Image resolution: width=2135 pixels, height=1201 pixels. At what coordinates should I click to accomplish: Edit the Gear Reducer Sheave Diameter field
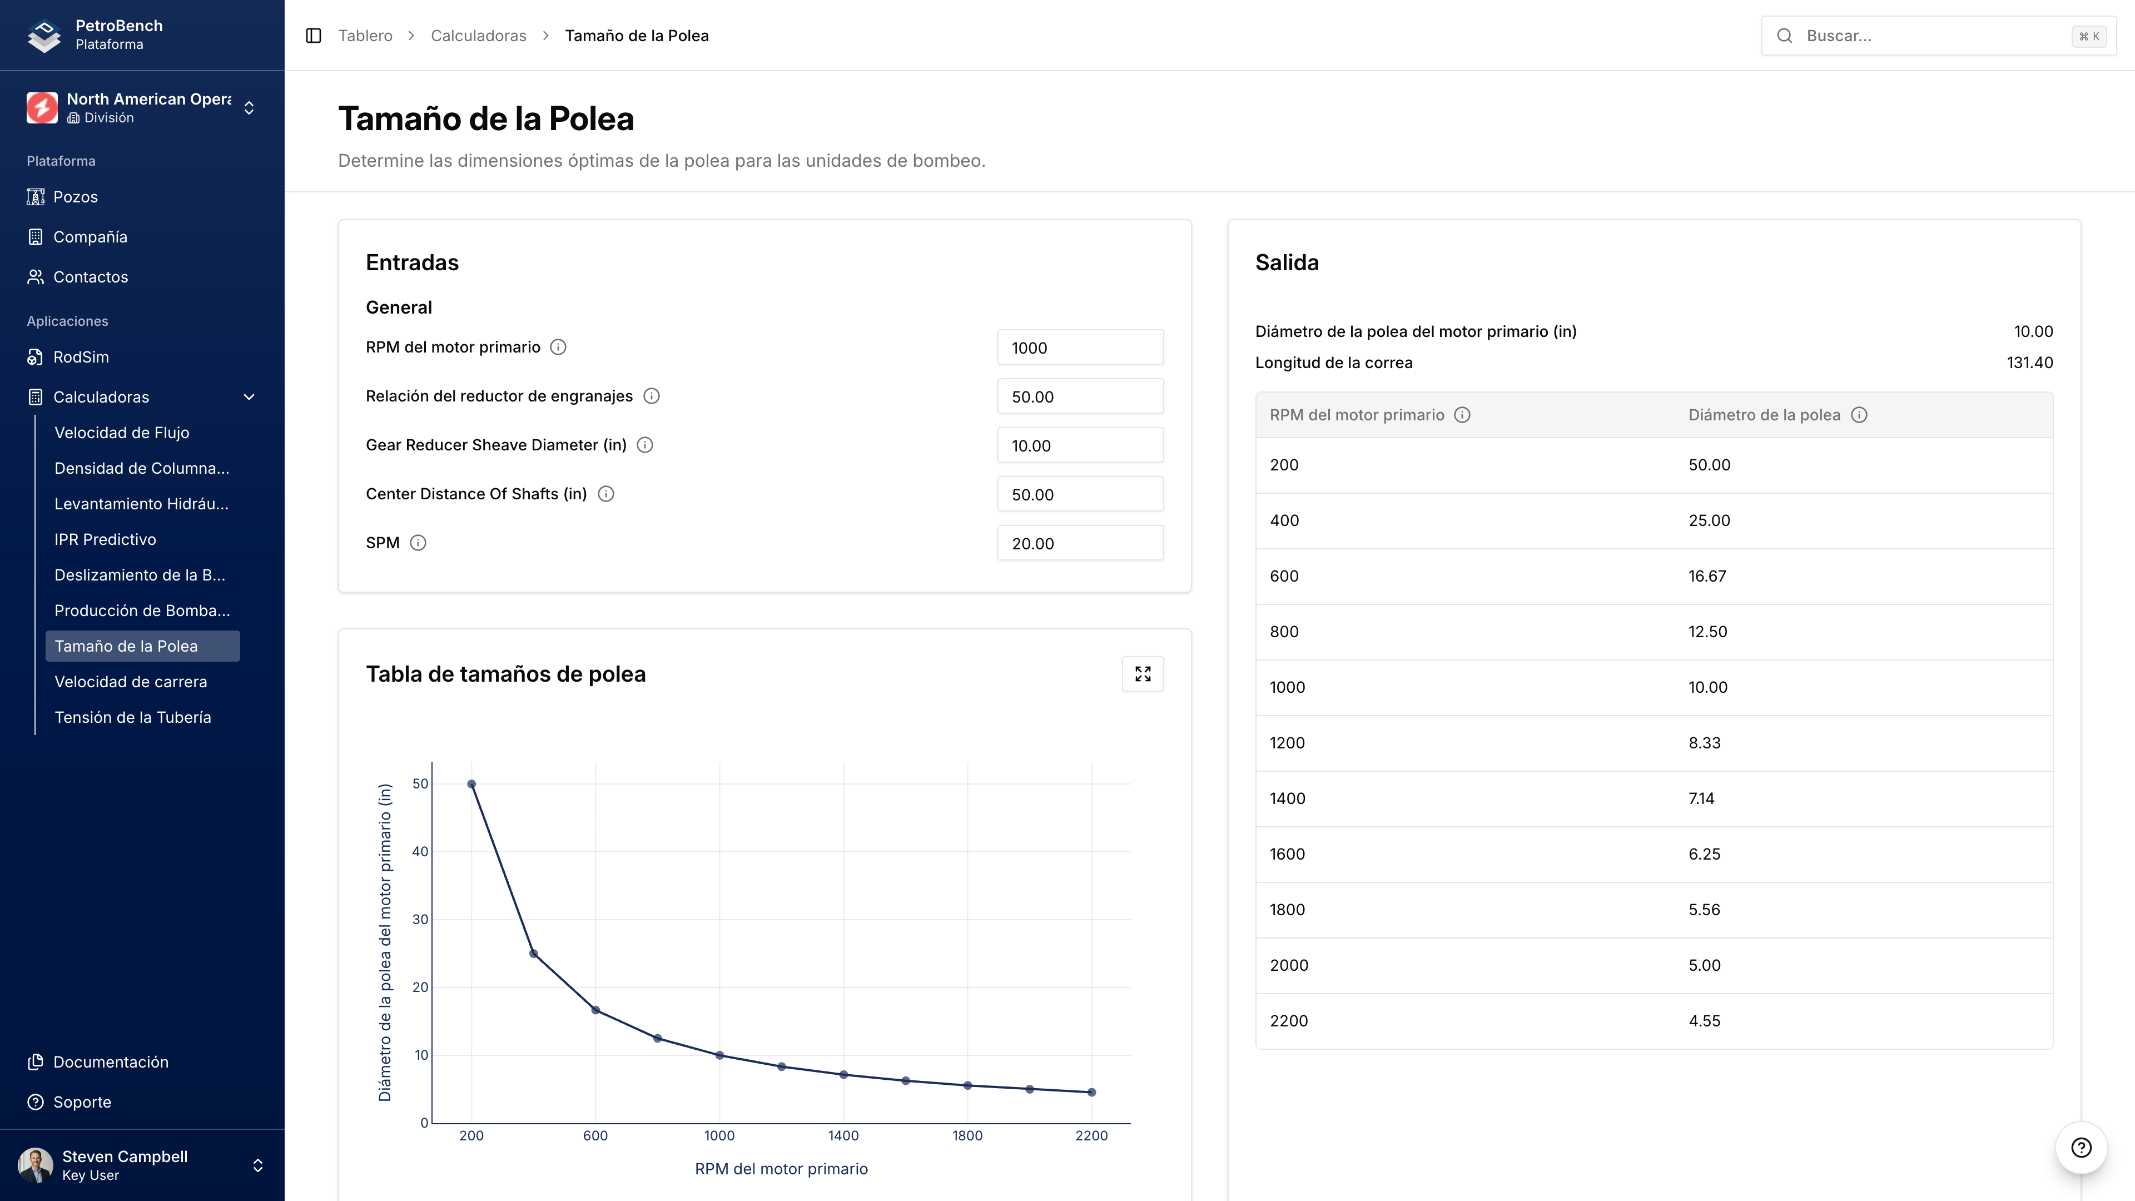[1079, 445]
